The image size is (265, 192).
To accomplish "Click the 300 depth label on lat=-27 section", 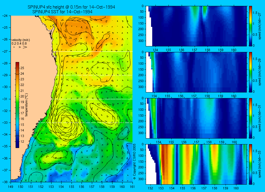I will point(141,41).
